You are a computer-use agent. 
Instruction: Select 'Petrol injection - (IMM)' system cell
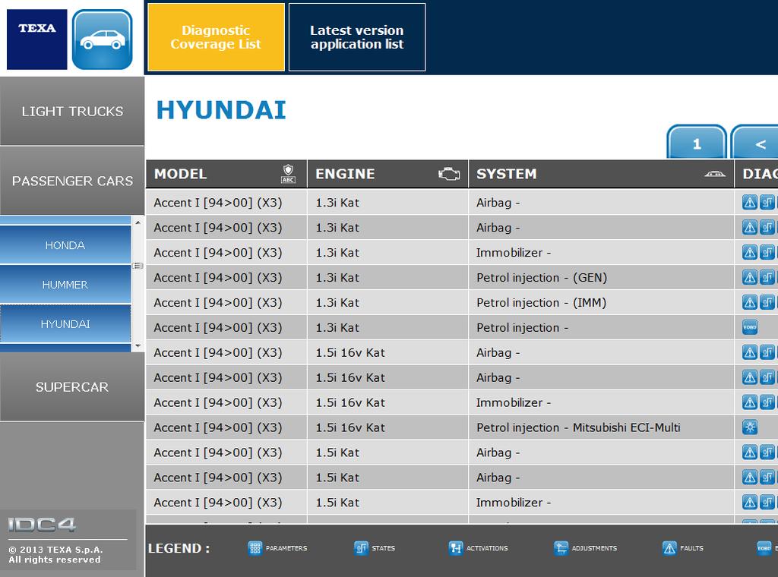(x=601, y=302)
